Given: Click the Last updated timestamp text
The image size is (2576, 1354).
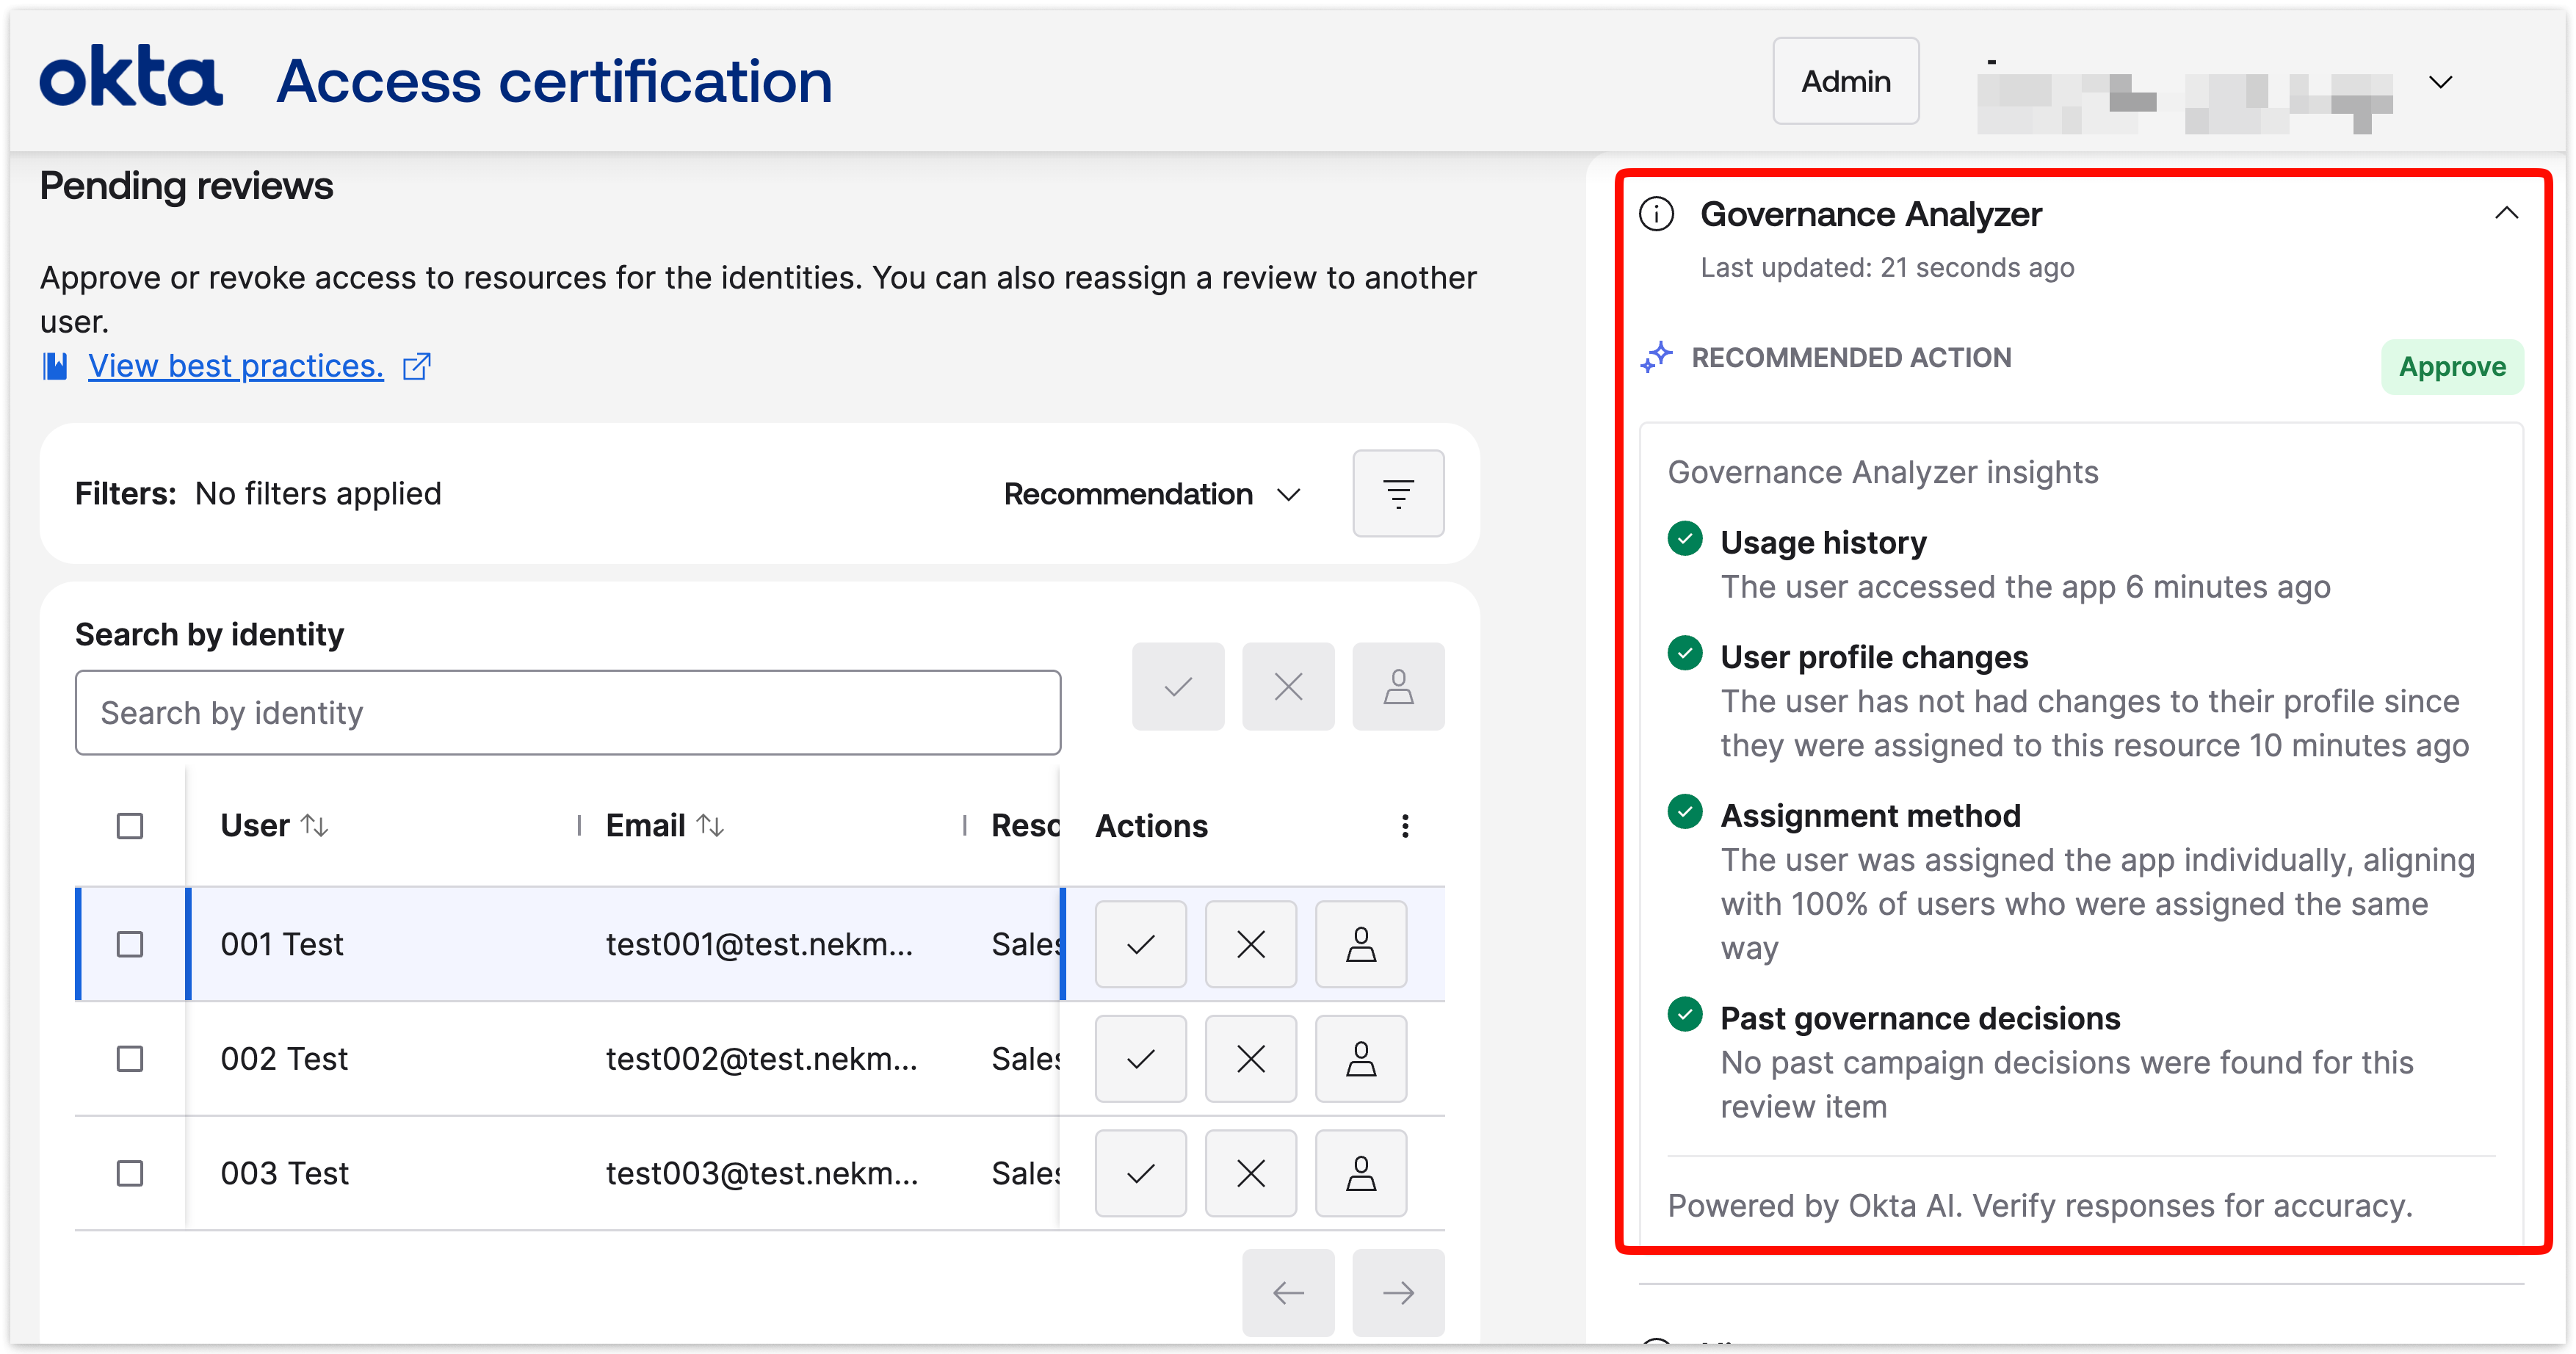Looking at the screenshot, I should [x=1887, y=268].
